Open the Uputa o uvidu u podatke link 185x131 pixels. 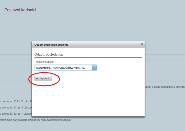(164, 87)
